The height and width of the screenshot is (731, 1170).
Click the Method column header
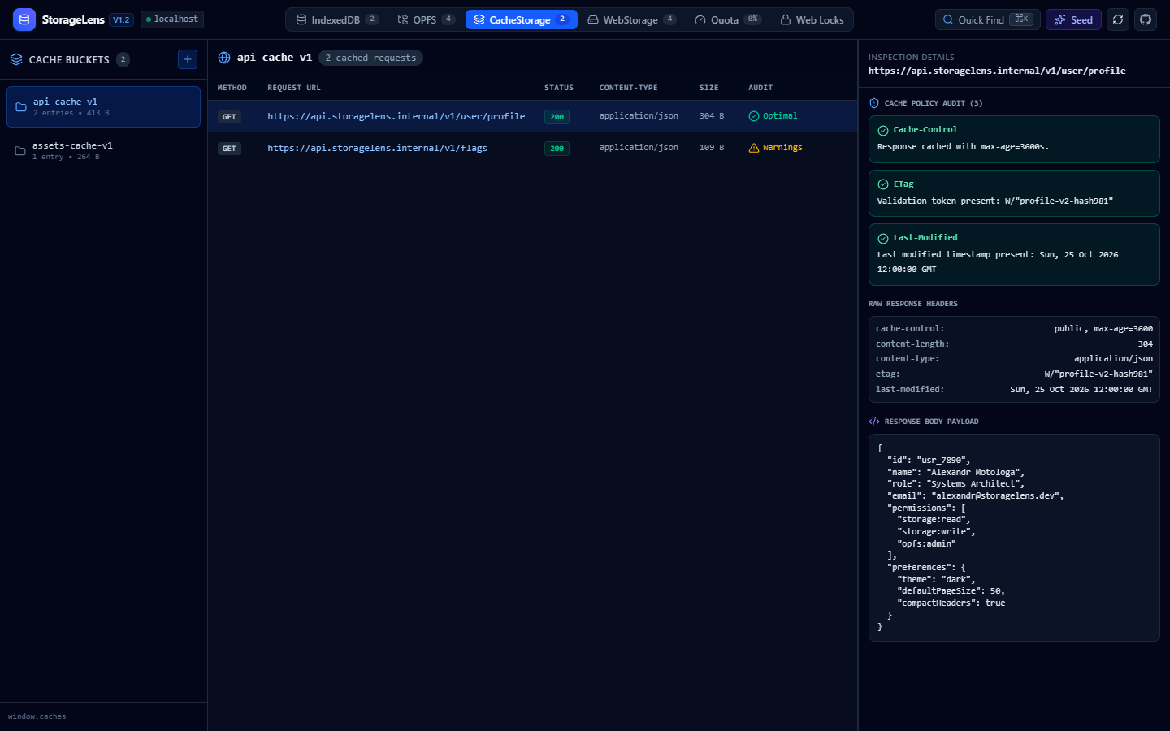pos(232,88)
